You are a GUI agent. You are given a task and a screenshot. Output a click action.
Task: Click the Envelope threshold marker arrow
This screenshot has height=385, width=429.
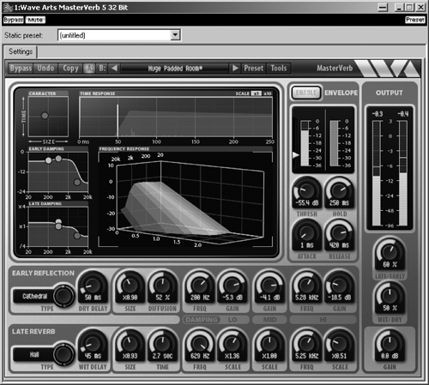tap(295, 155)
